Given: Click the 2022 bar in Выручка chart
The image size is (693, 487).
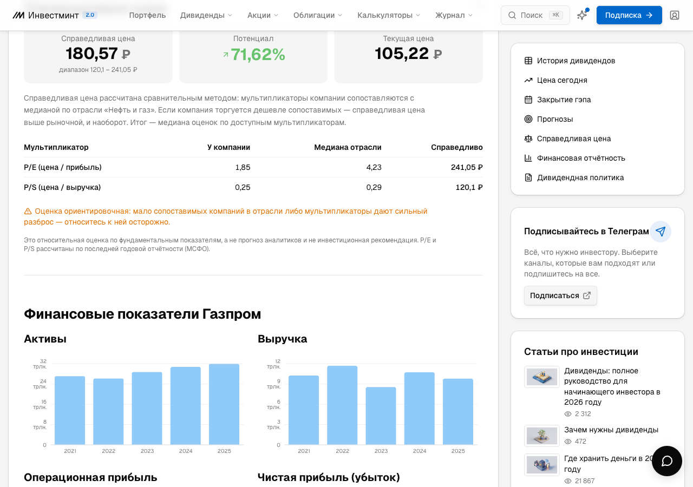Looking at the screenshot, I should click(342, 405).
